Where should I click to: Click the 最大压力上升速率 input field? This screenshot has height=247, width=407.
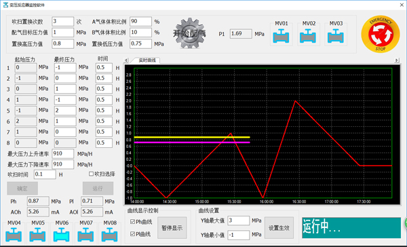(62, 153)
